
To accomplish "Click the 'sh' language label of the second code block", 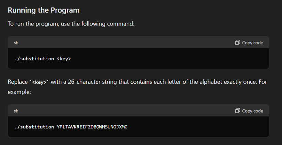I will click(x=16, y=111).
